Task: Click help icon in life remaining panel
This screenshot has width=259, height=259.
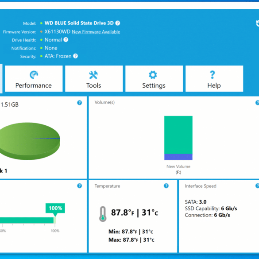Action: click(79, 186)
